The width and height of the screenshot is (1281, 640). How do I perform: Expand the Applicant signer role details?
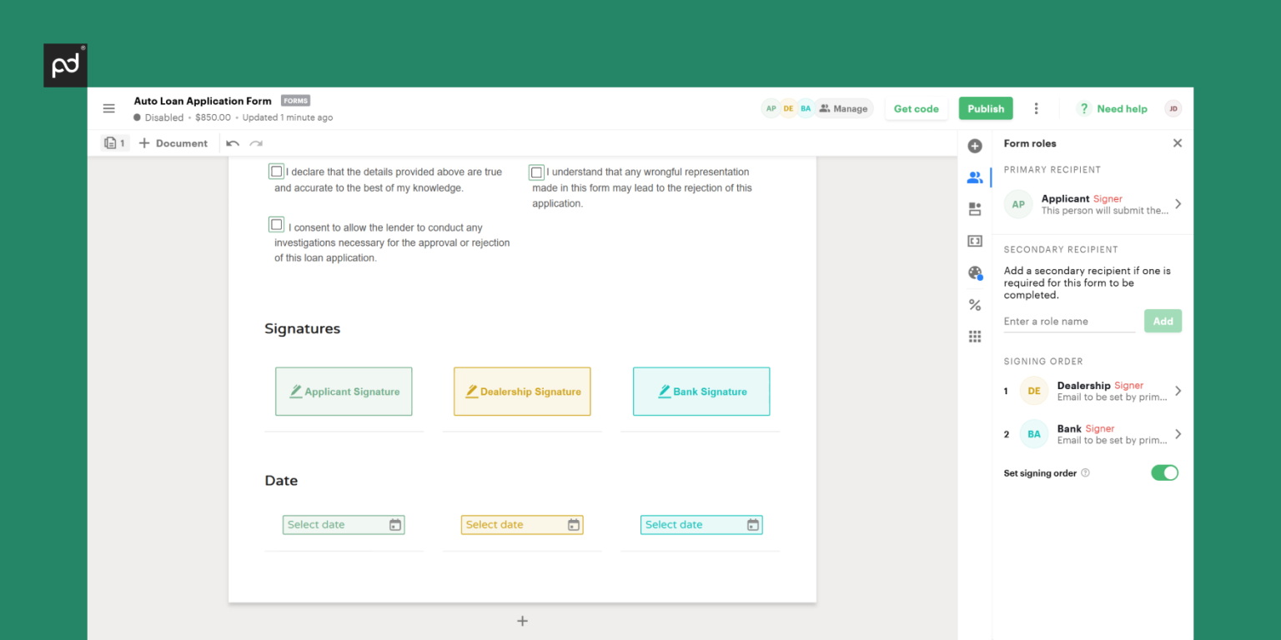(1178, 204)
